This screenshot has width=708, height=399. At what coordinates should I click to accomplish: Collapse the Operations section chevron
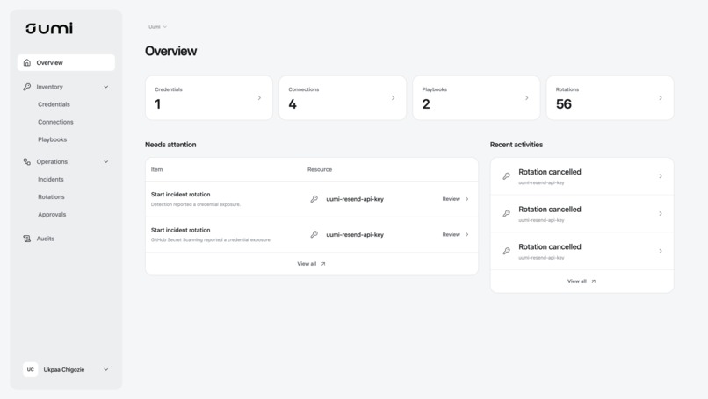105,161
